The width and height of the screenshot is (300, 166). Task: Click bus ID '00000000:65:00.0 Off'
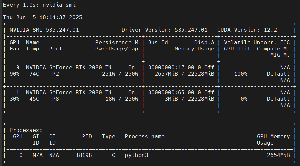(x=181, y=92)
